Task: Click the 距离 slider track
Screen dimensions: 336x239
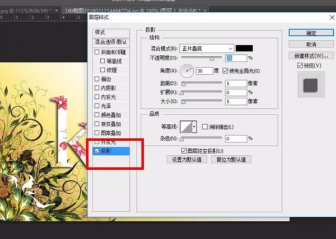Action: pyautogui.click(x=202, y=83)
